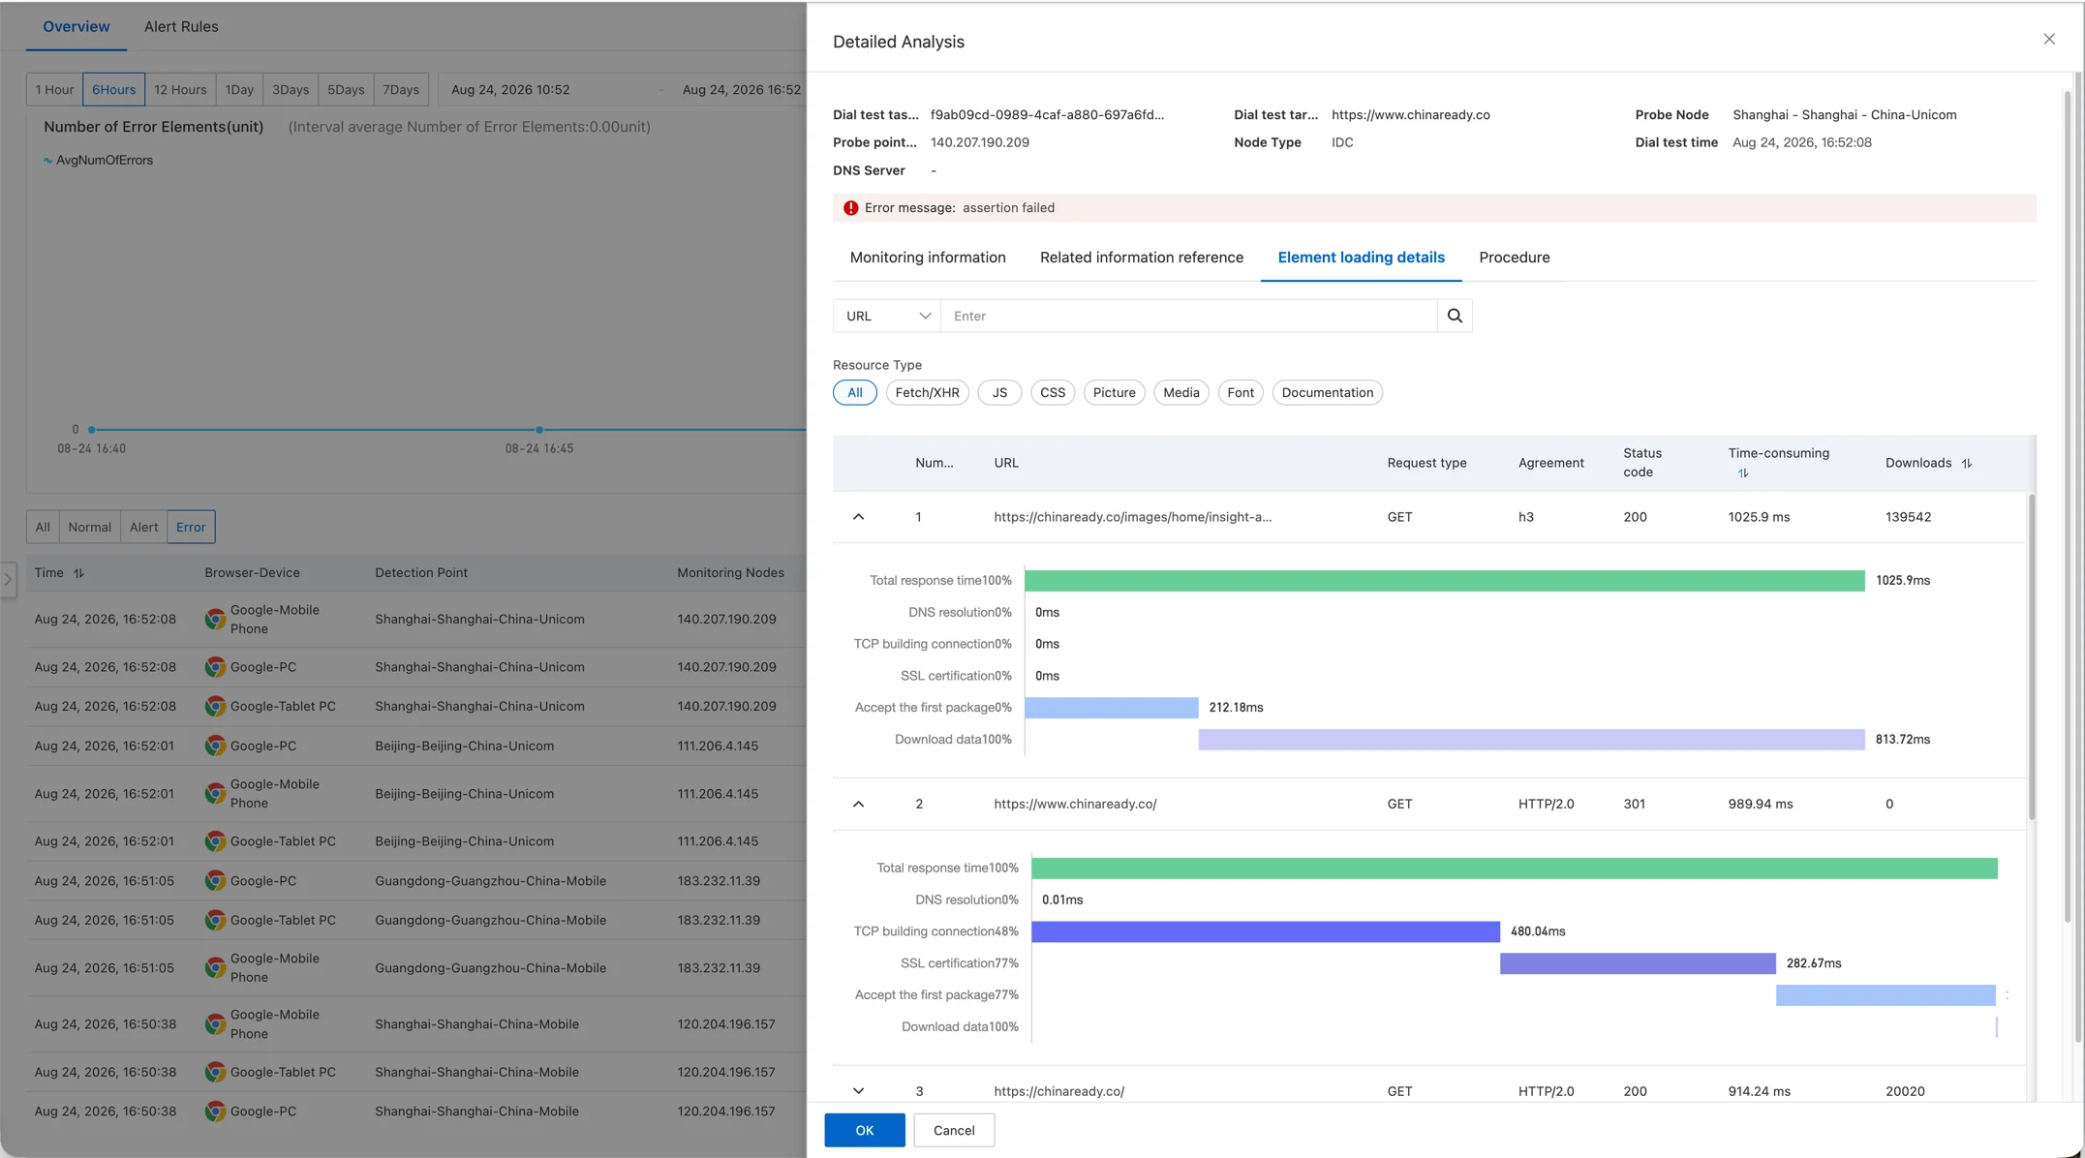2085x1158 pixels.
Task: Select the 7Days time range
Action: tap(401, 89)
